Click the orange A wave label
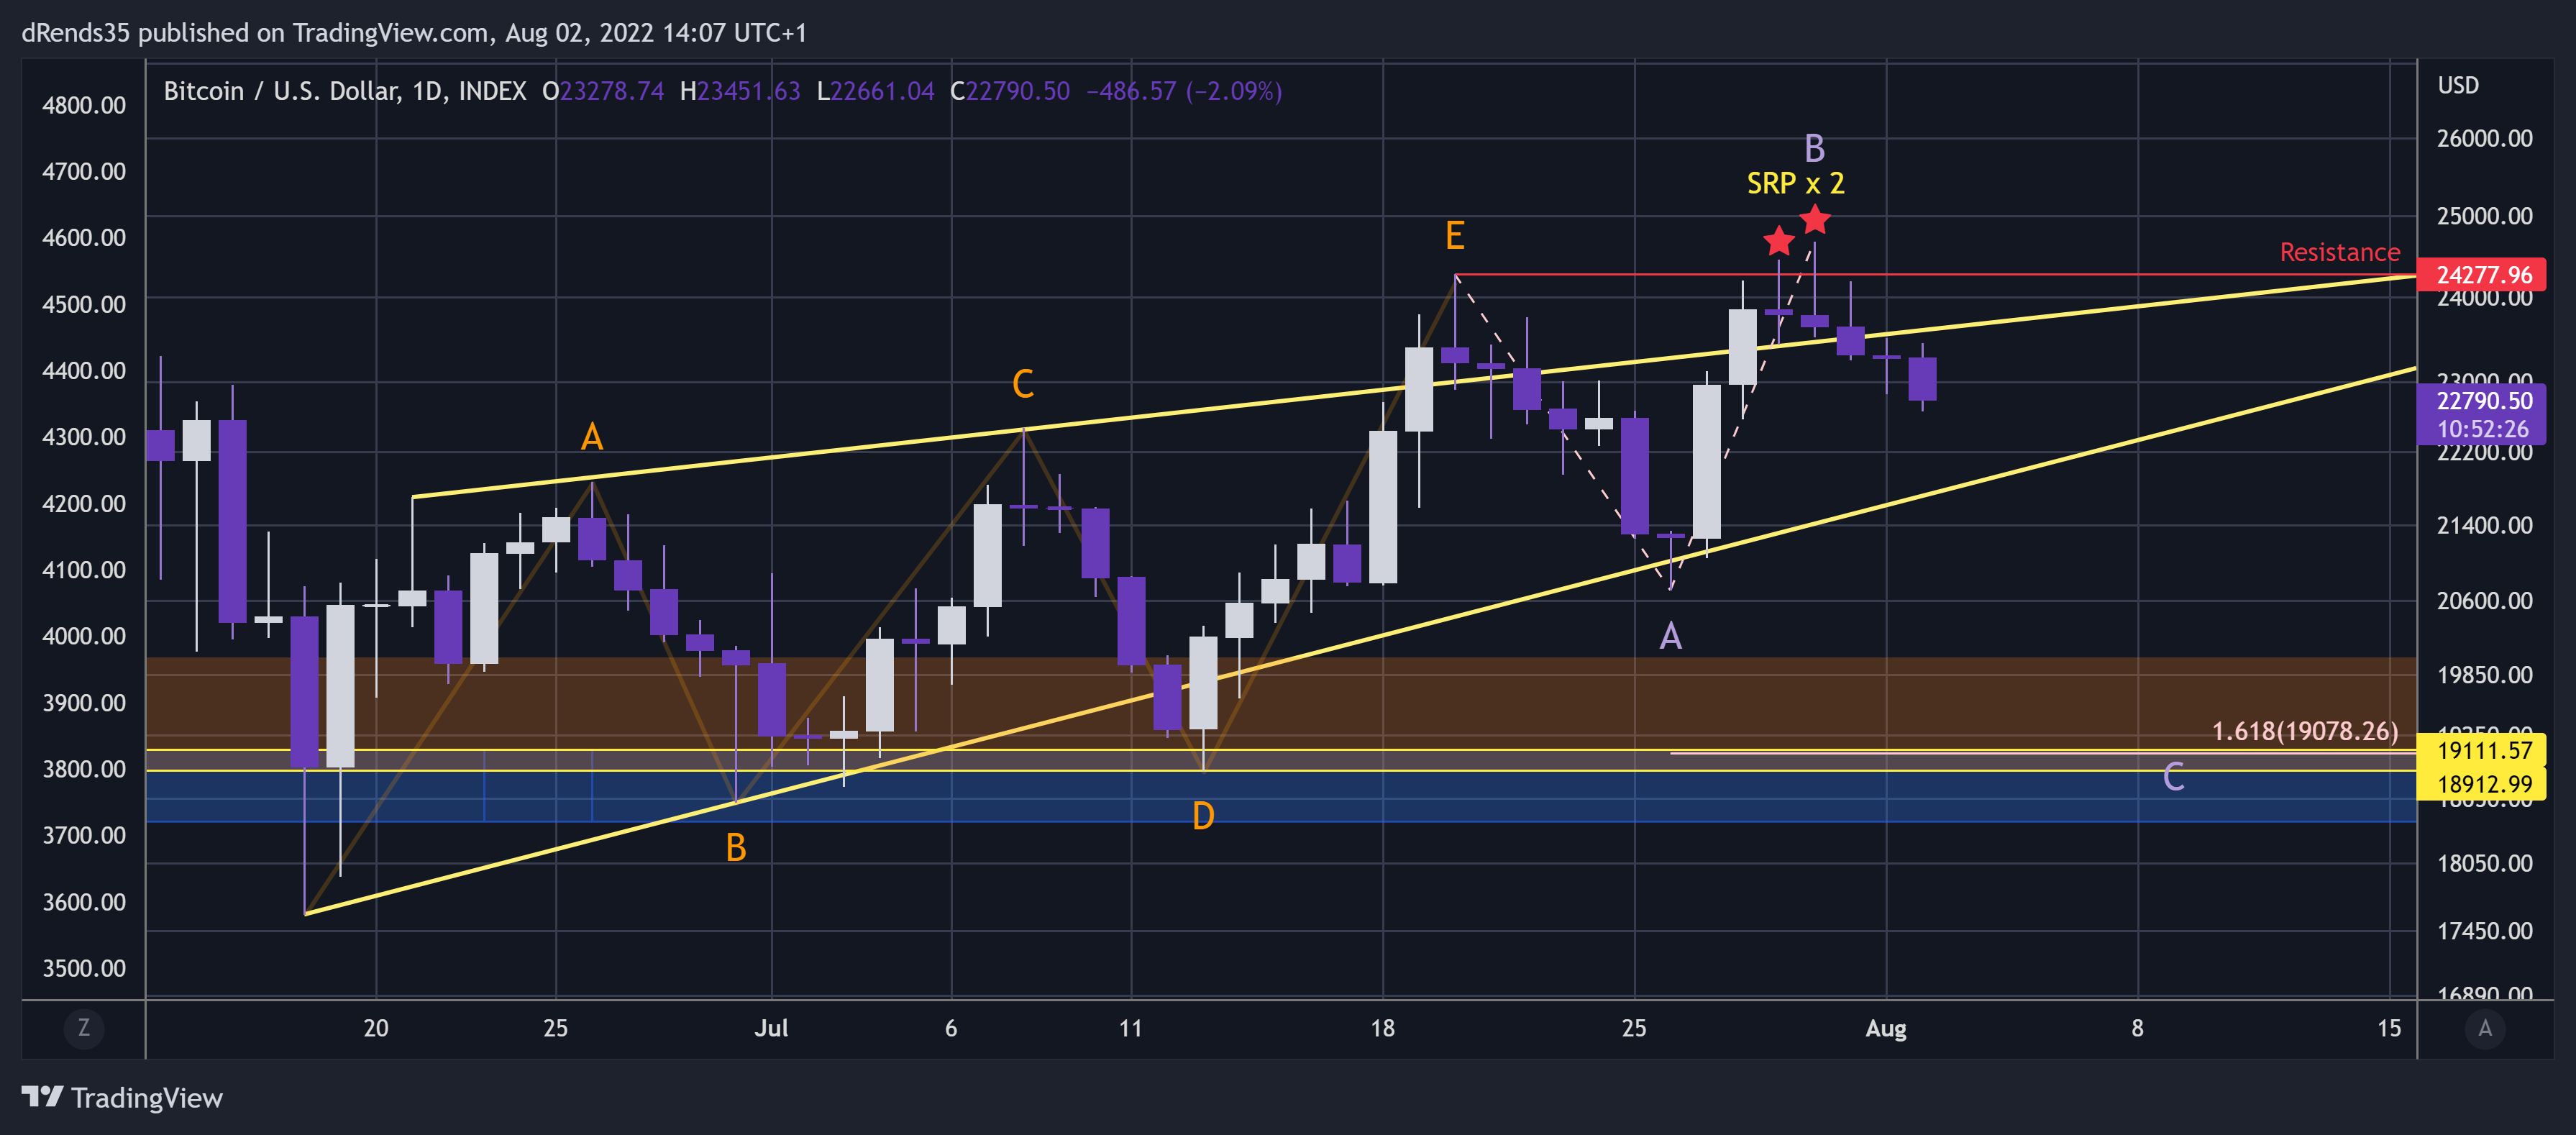 pyautogui.click(x=592, y=437)
